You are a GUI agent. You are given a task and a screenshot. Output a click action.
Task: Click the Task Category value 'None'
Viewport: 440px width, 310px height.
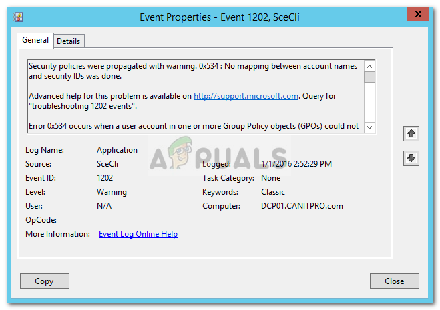(x=271, y=178)
